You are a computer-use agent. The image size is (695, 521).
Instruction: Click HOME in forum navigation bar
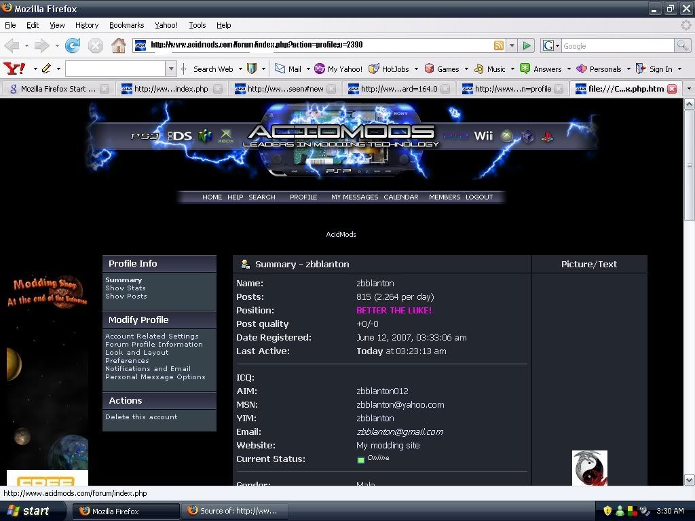(x=212, y=197)
